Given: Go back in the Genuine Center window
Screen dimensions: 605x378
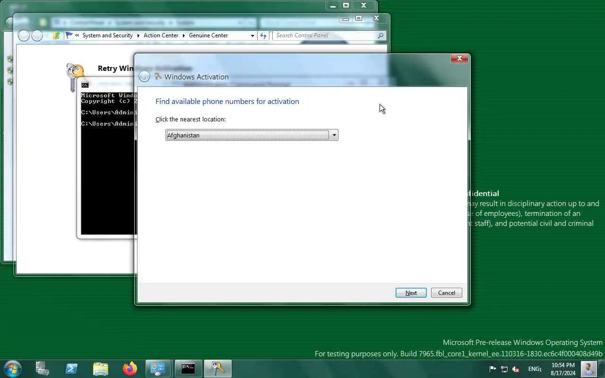Looking at the screenshot, I should click(24, 35).
